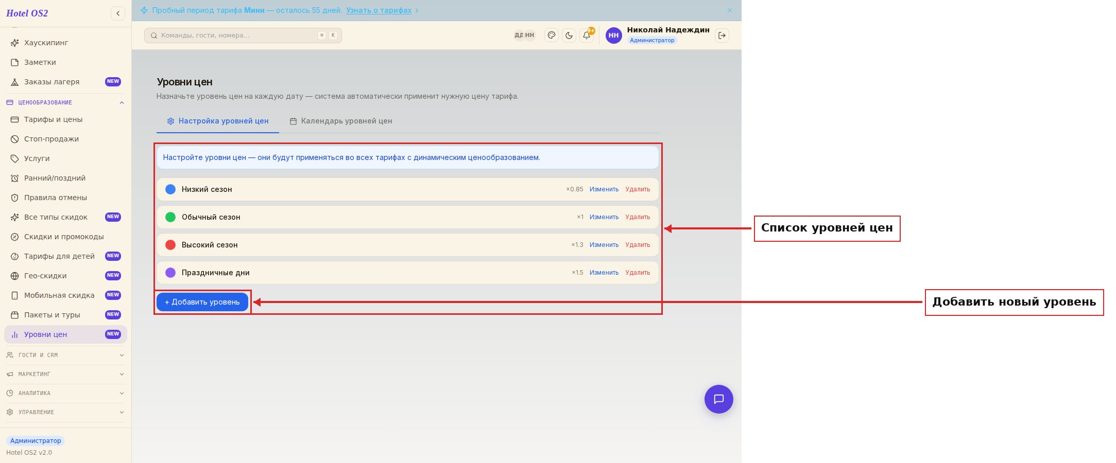Focus the Команды, гости, номера search field

pos(243,35)
